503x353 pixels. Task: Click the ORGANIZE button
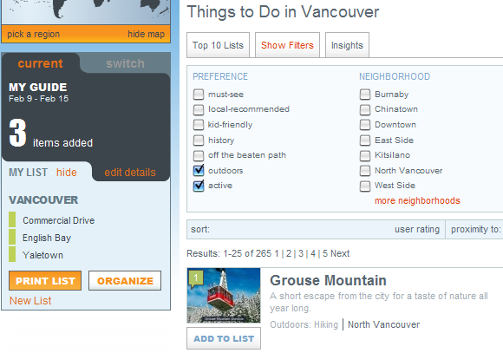coord(125,281)
